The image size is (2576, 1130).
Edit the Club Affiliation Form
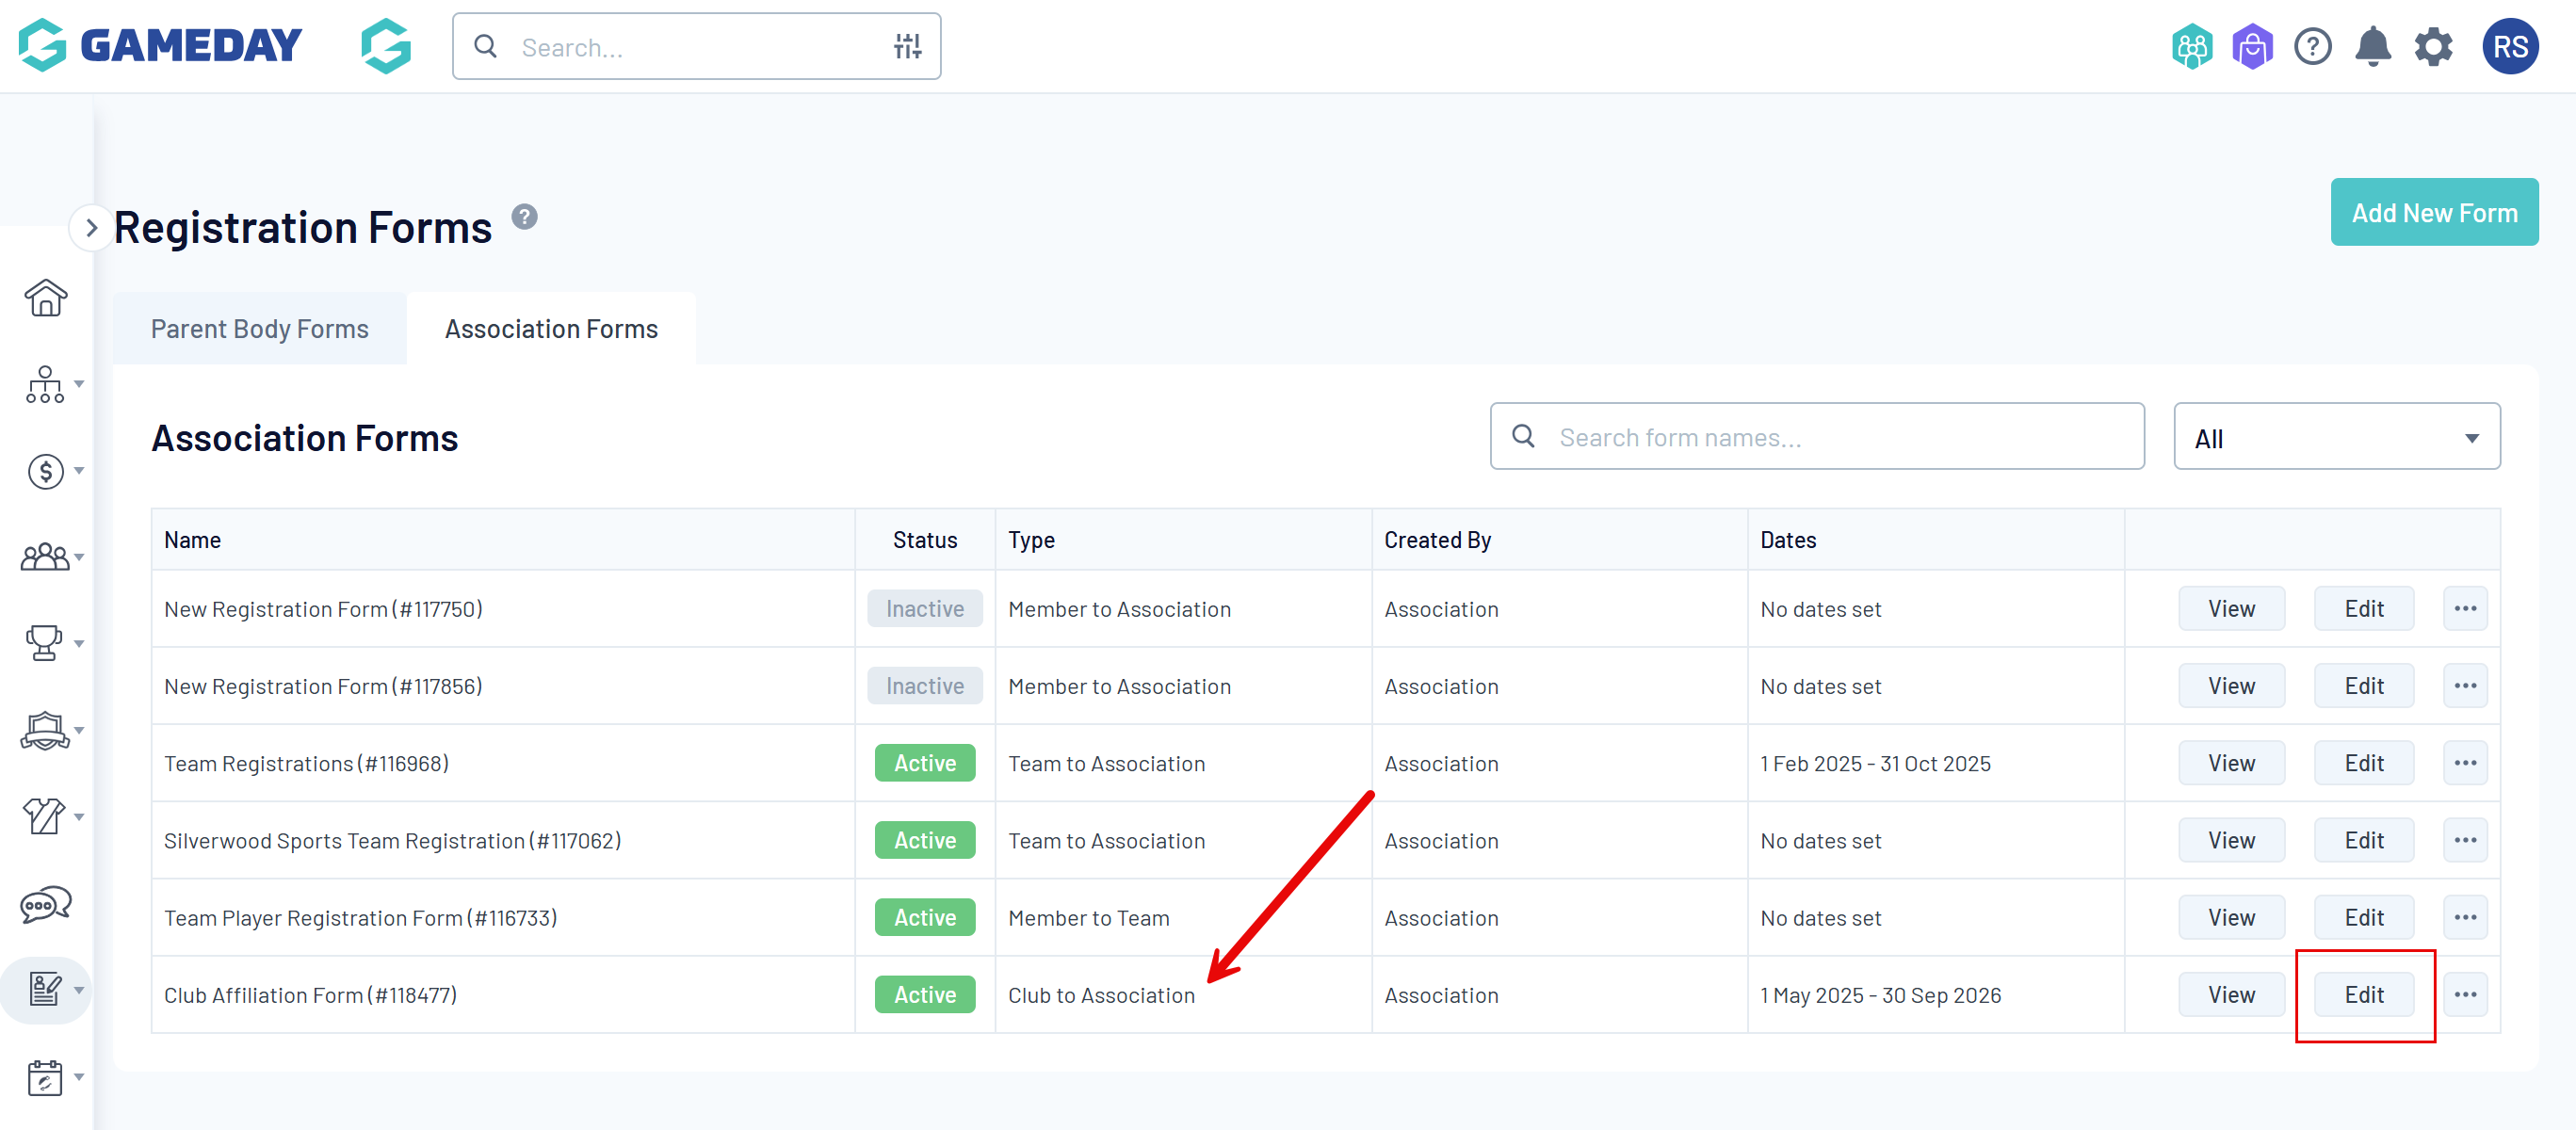2364,994
